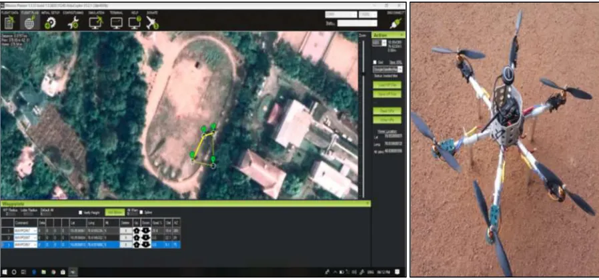Open Config/Tuning wrench icon
Image resolution: width=599 pixels, height=280 pixels.
click(x=73, y=23)
